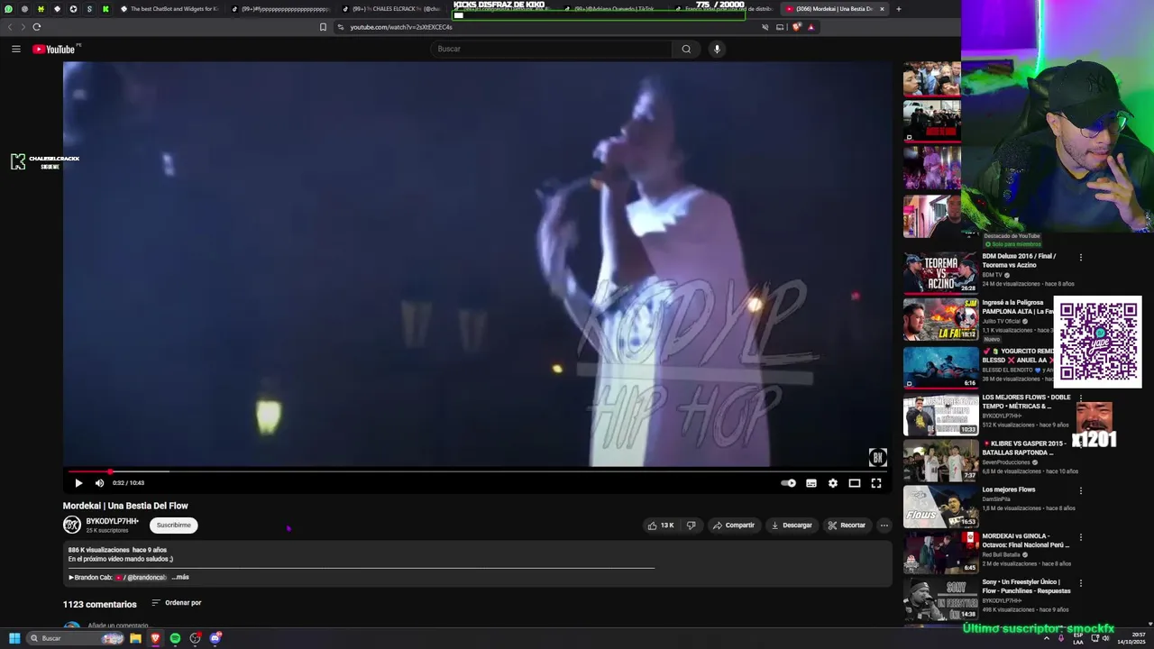Open options menu for Los mejores Flows video
1154x649 pixels.
click(x=1080, y=491)
